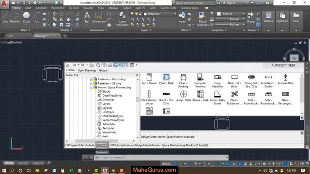Click the DesignCenter Search icon
The height and width of the screenshot is (174, 310).
[x=98, y=65]
